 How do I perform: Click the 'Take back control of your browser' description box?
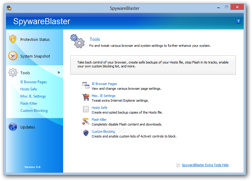click(x=153, y=65)
